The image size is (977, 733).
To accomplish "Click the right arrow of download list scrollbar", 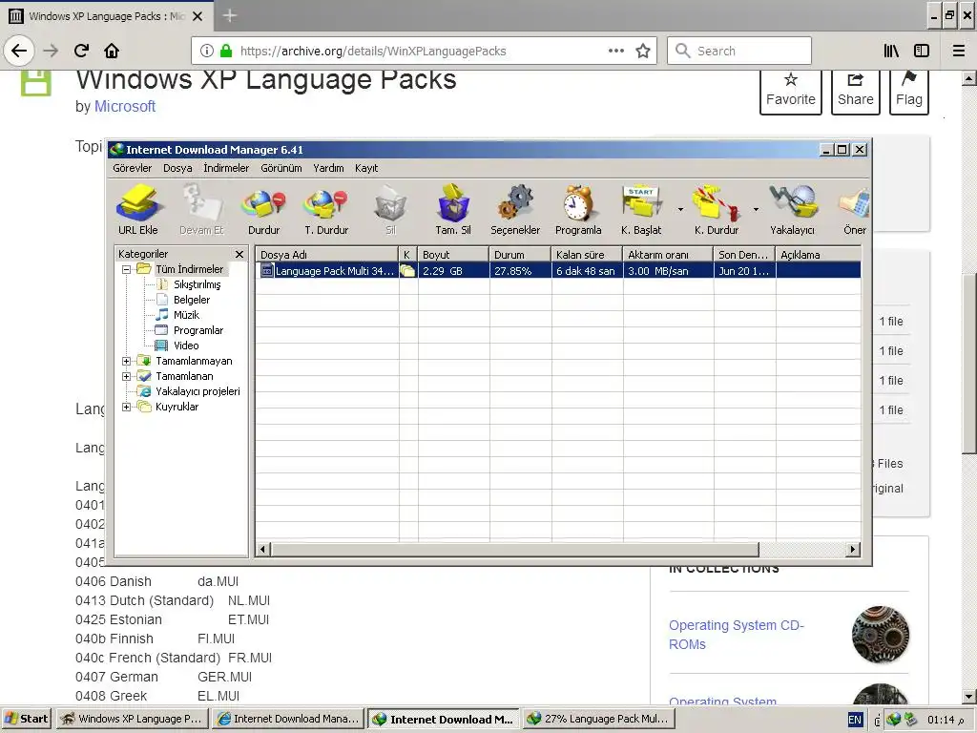I will coord(854,549).
